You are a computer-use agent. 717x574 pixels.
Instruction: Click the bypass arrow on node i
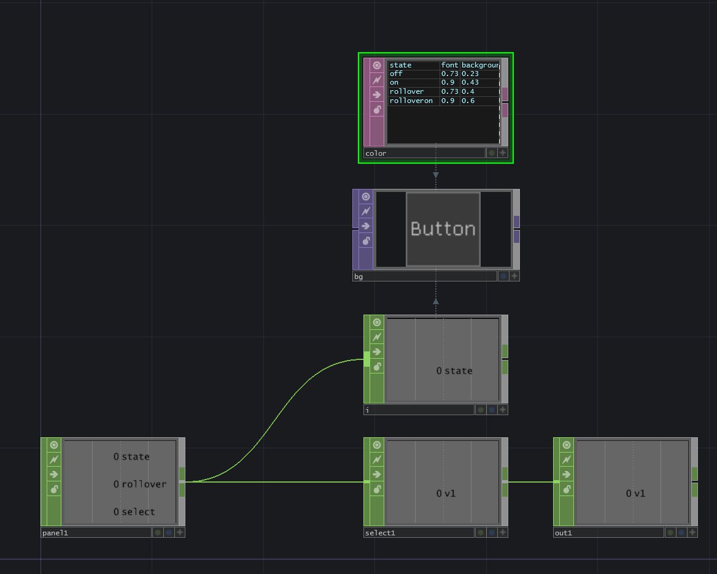[x=377, y=352]
